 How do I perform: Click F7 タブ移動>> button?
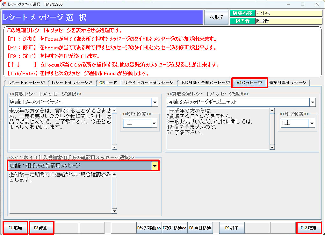[175, 228]
